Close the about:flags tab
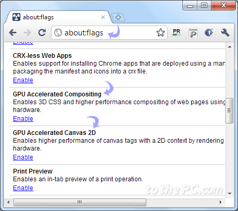The width and height of the screenshot is (238, 211). pyautogui.click(x=103, y=17)
